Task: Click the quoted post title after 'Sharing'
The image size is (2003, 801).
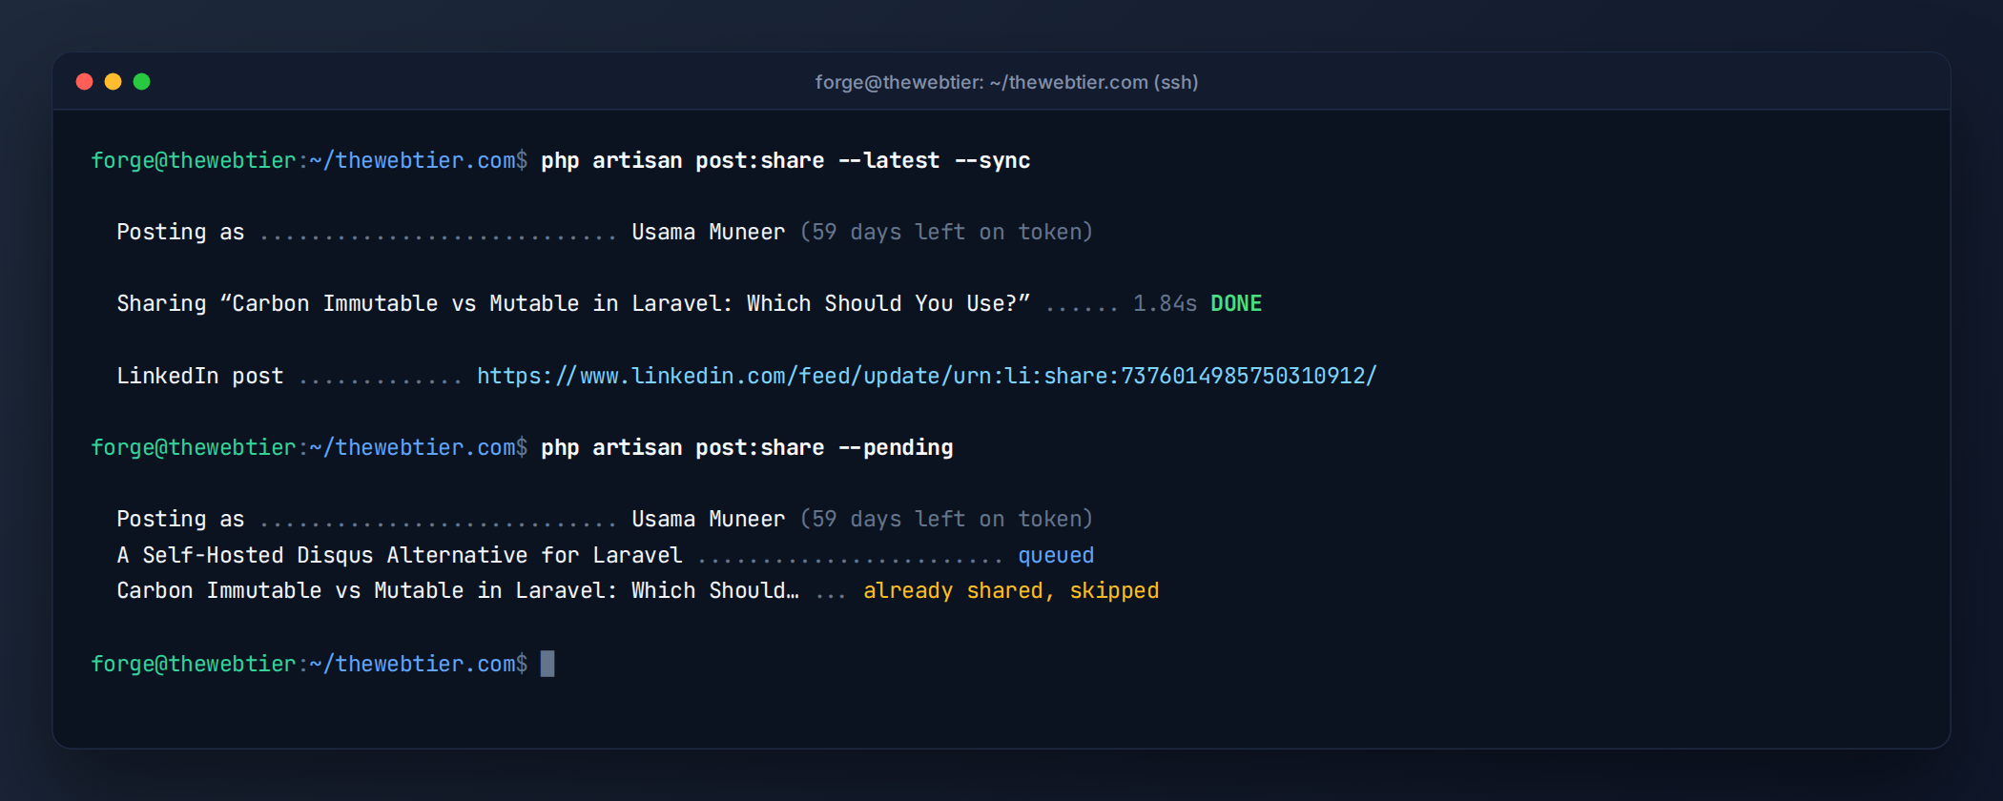Action: click(625, 303)
